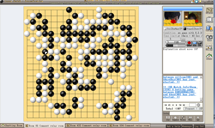Jump to the first move
Image resolution: width=215 pixels, height=128 pixels.
click(166, 105)
